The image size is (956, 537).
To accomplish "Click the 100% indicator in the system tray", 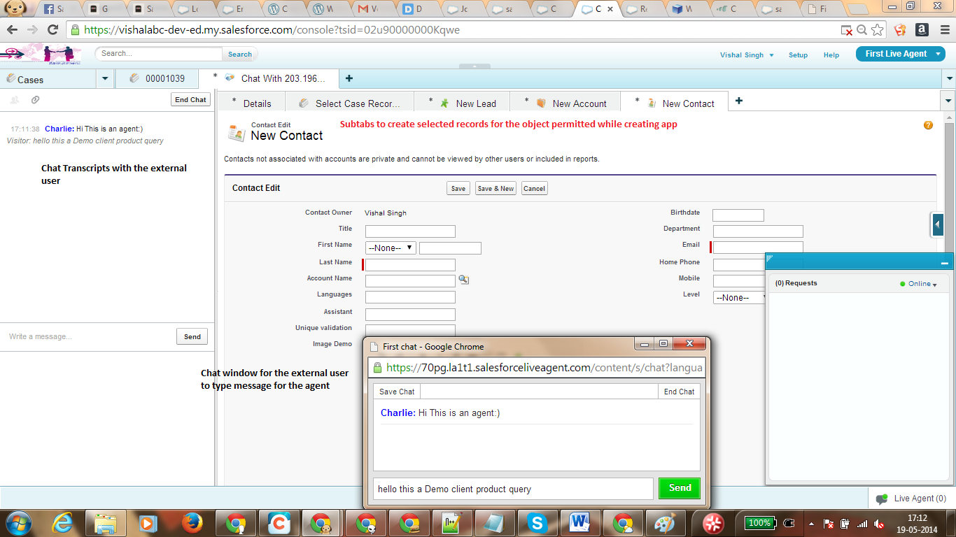I will click(759, 522).
